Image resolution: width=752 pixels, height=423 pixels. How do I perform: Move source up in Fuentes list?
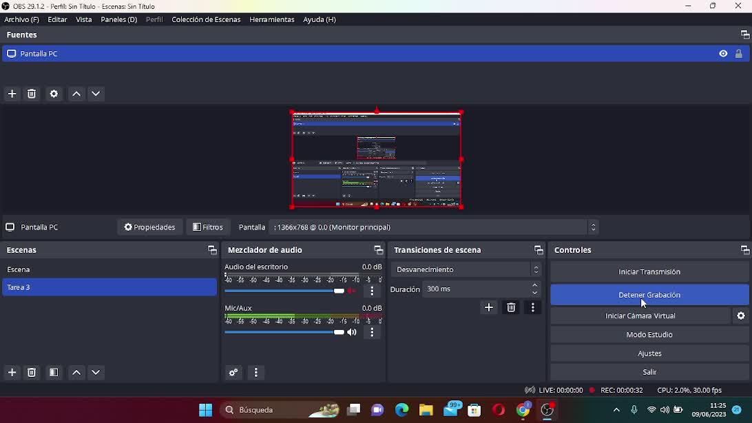click(76, 94)
